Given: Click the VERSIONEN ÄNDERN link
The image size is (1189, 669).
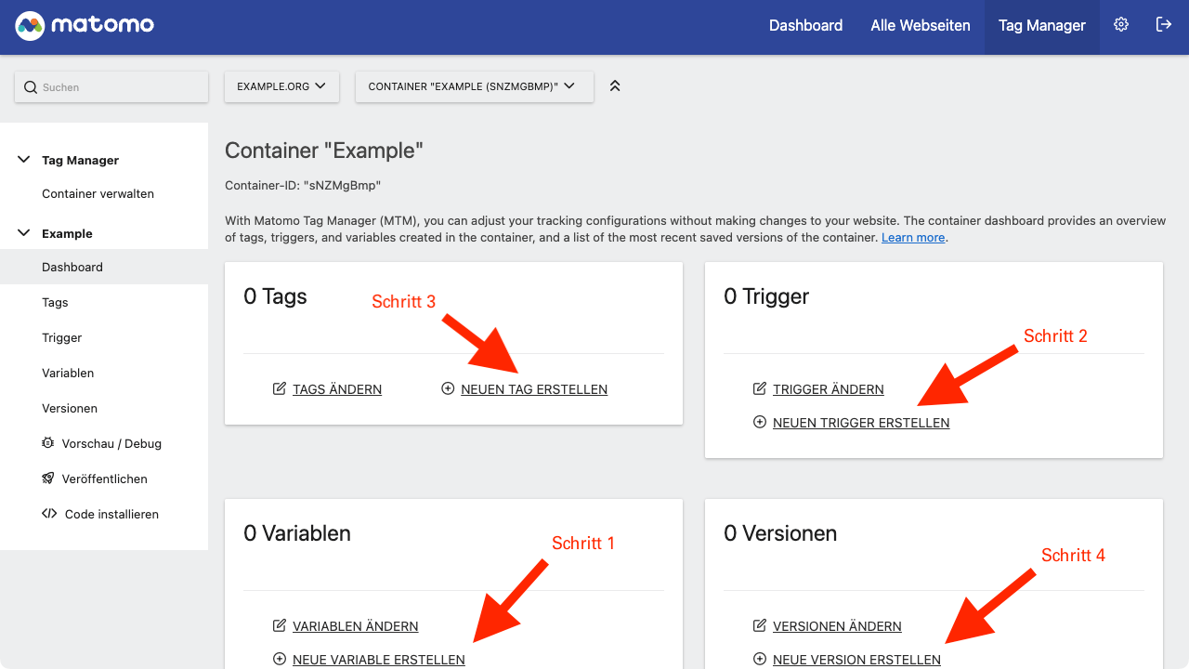Looking at the screenshot, I should (837, 626).
